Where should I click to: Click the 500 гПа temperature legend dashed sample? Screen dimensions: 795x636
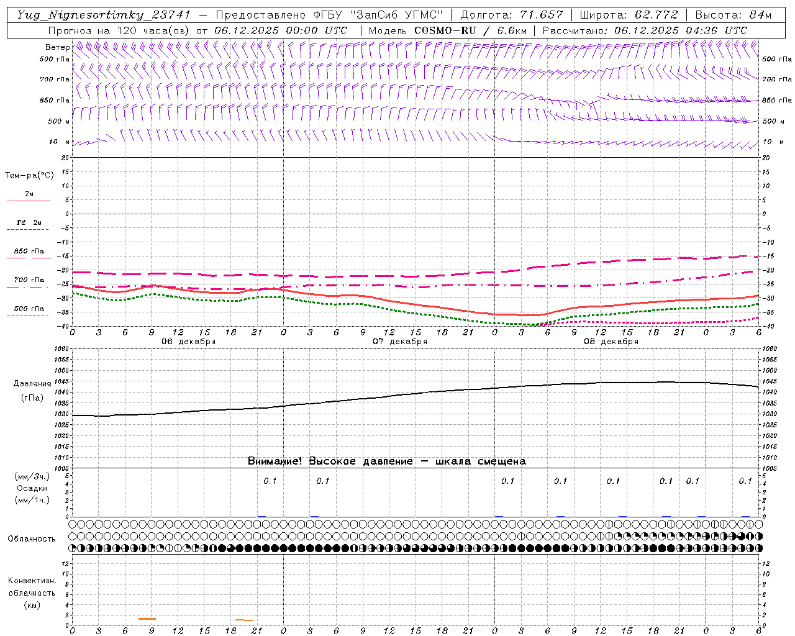coord(27,316)
